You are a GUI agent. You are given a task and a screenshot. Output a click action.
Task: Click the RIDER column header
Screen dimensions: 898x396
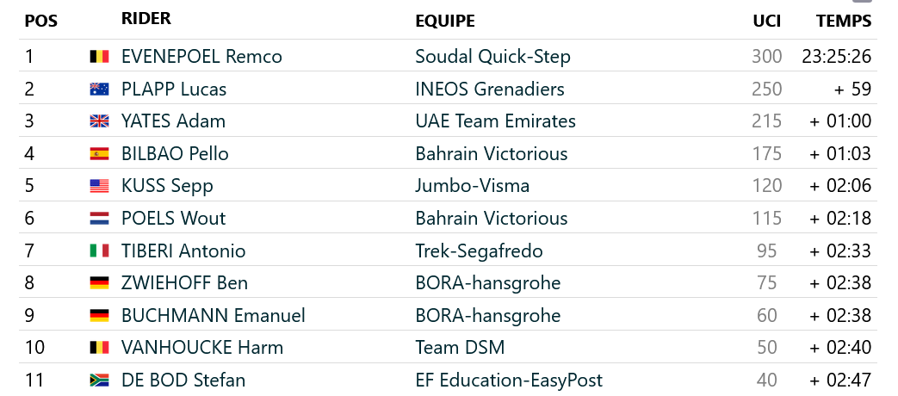146,19
